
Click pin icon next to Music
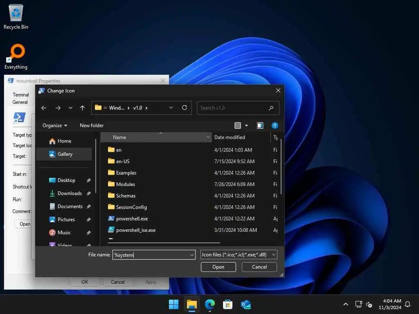click(88, 233)
